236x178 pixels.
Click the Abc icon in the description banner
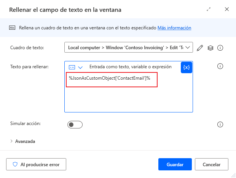[12, 28]
